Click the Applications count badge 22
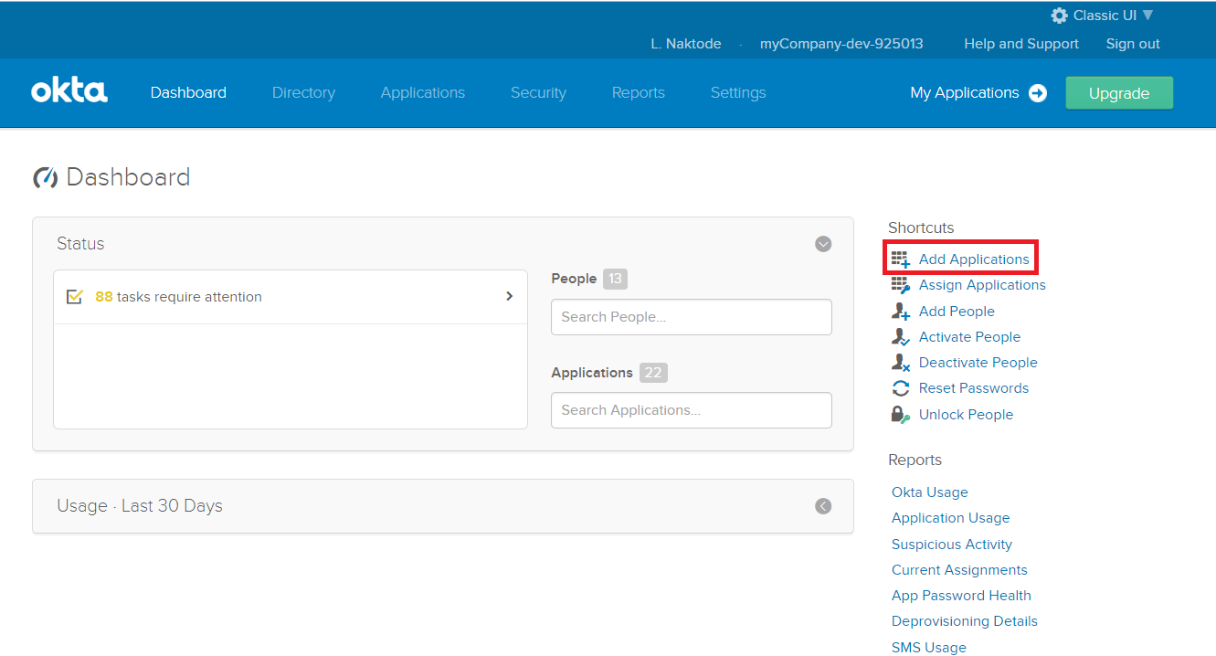The width and height of the screenshot is (1216, 656). click(x=653, y=373)
